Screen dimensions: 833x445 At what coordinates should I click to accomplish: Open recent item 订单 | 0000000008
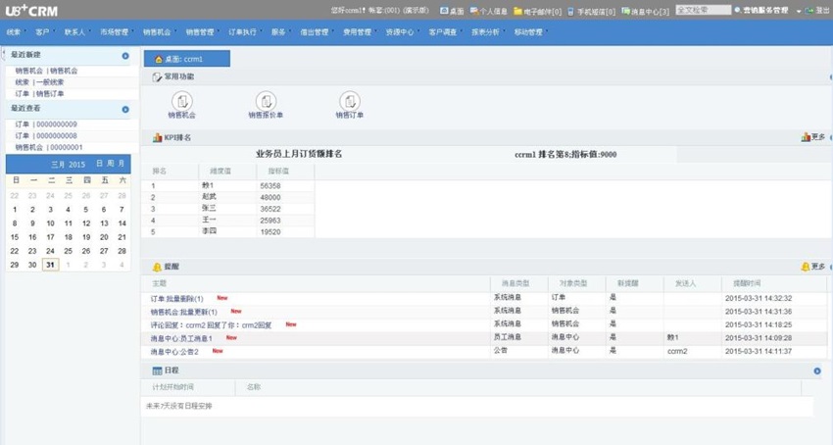pos(46,136)
